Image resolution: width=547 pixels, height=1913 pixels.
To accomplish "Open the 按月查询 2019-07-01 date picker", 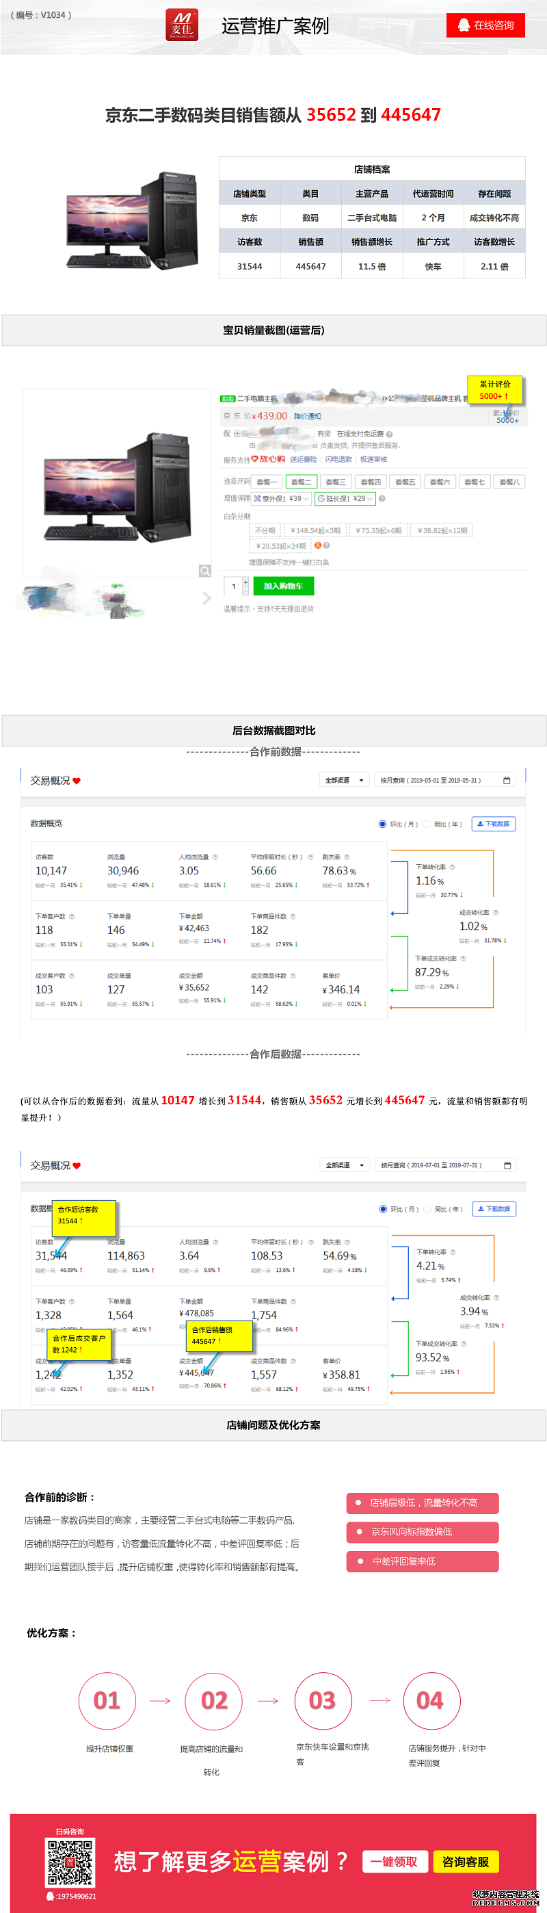I will click(446, 1165).
